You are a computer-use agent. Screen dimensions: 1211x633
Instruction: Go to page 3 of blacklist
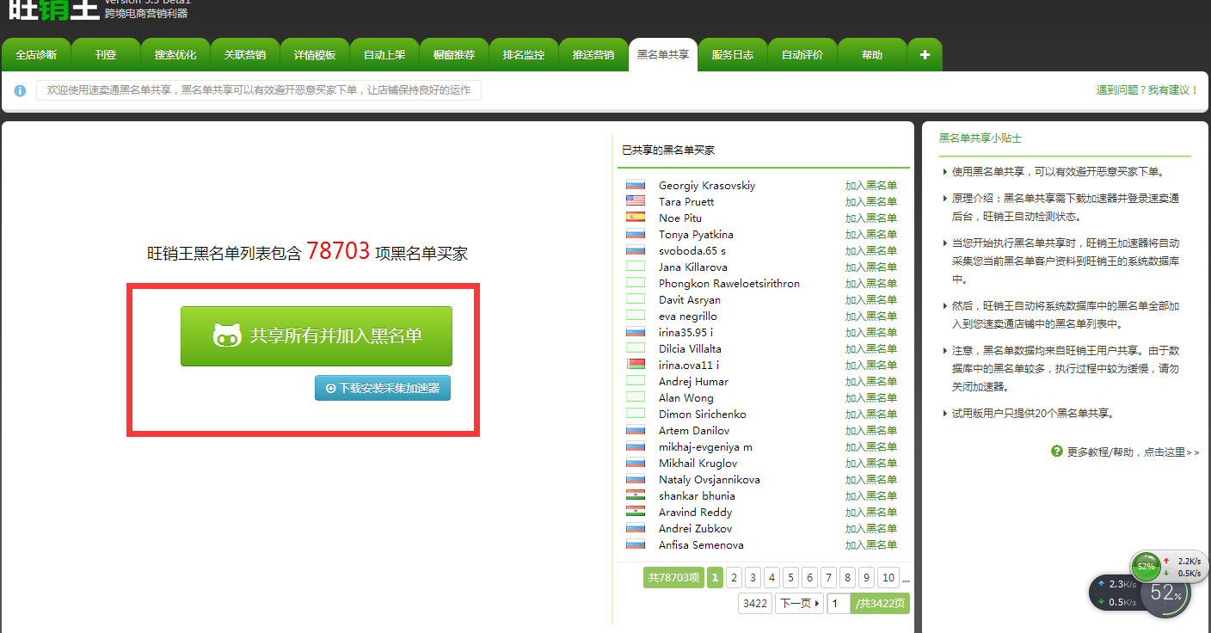tap(753, 578)
